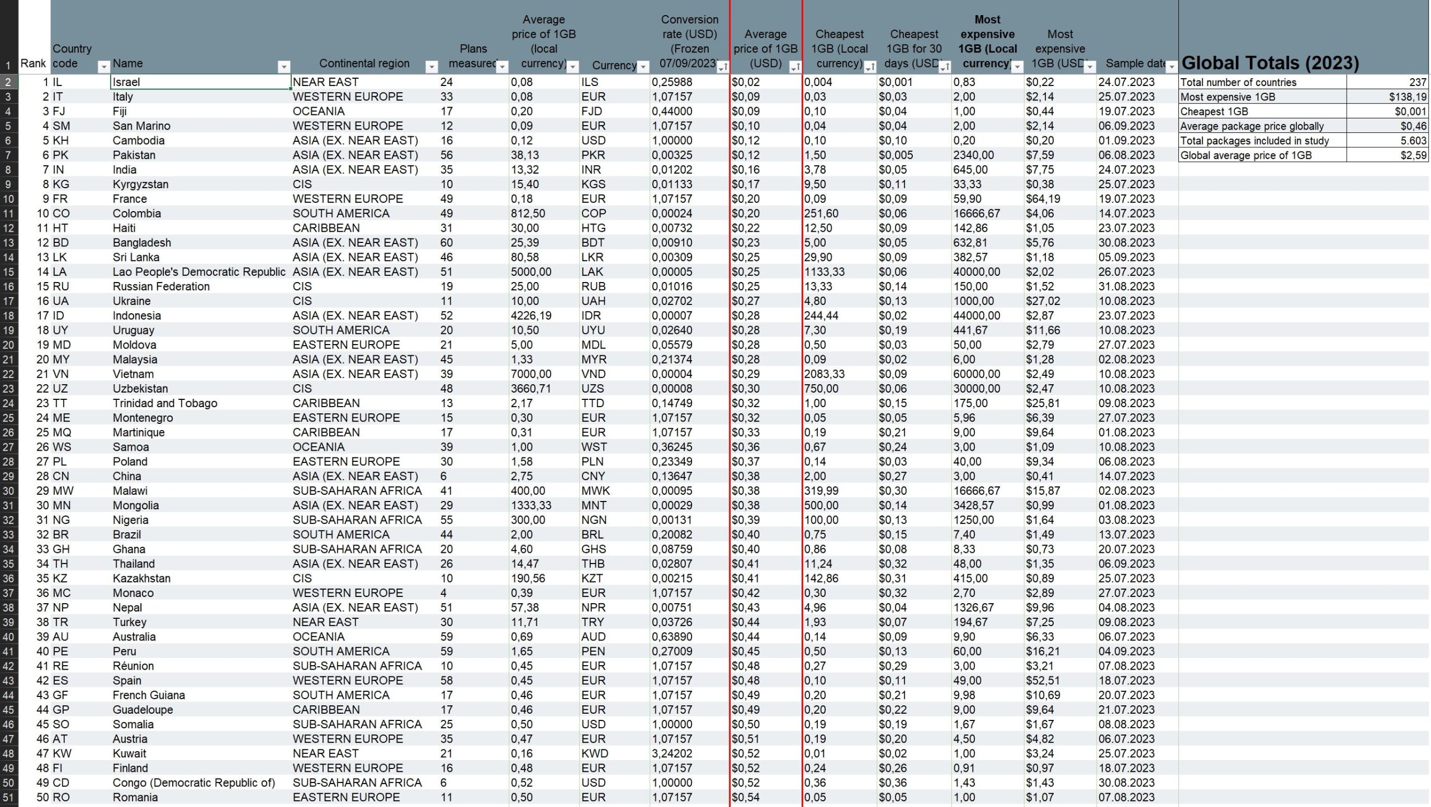
Task: Click Cheapest 1GB (Local currency) sort-filter icon
Action: coord(870,67)
